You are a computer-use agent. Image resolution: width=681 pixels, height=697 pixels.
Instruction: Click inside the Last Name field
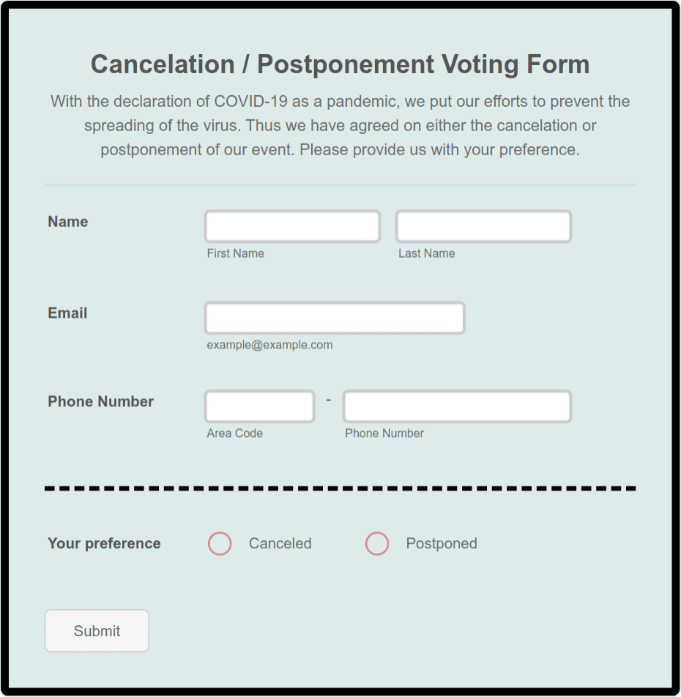(483, 225)
